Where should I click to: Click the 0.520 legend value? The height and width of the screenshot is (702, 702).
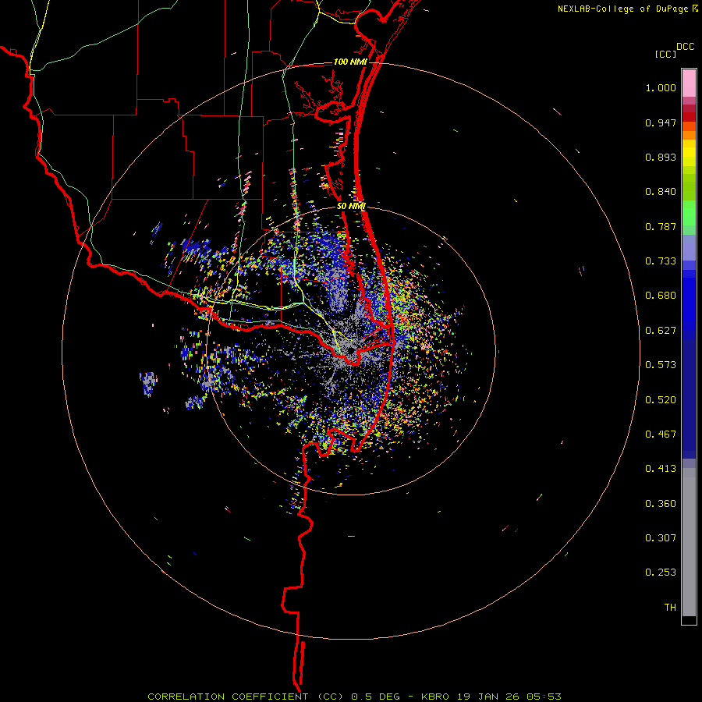click(661, 400)
